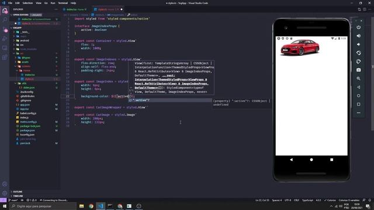The width and height of the screenshot is (374, 210).
Task: Click the Windows Start button
Action: pos(5,206)
